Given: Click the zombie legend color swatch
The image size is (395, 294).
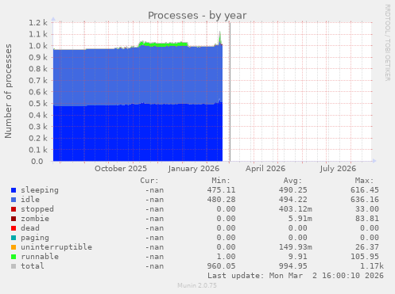Looking at the screenshot, I should tap(14, 219).
